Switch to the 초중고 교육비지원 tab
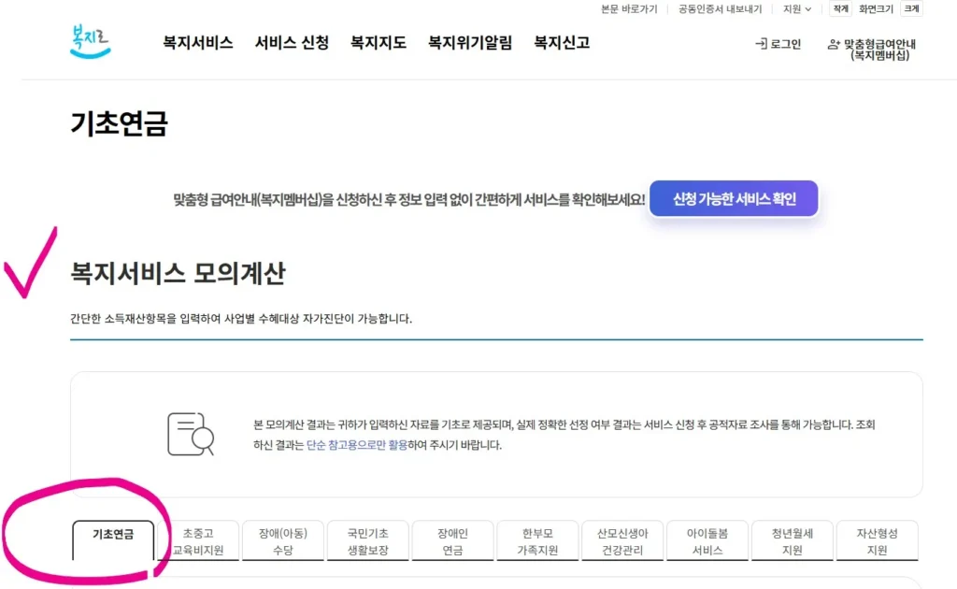This screenshot has width=957, height=589. pos(198,533)
